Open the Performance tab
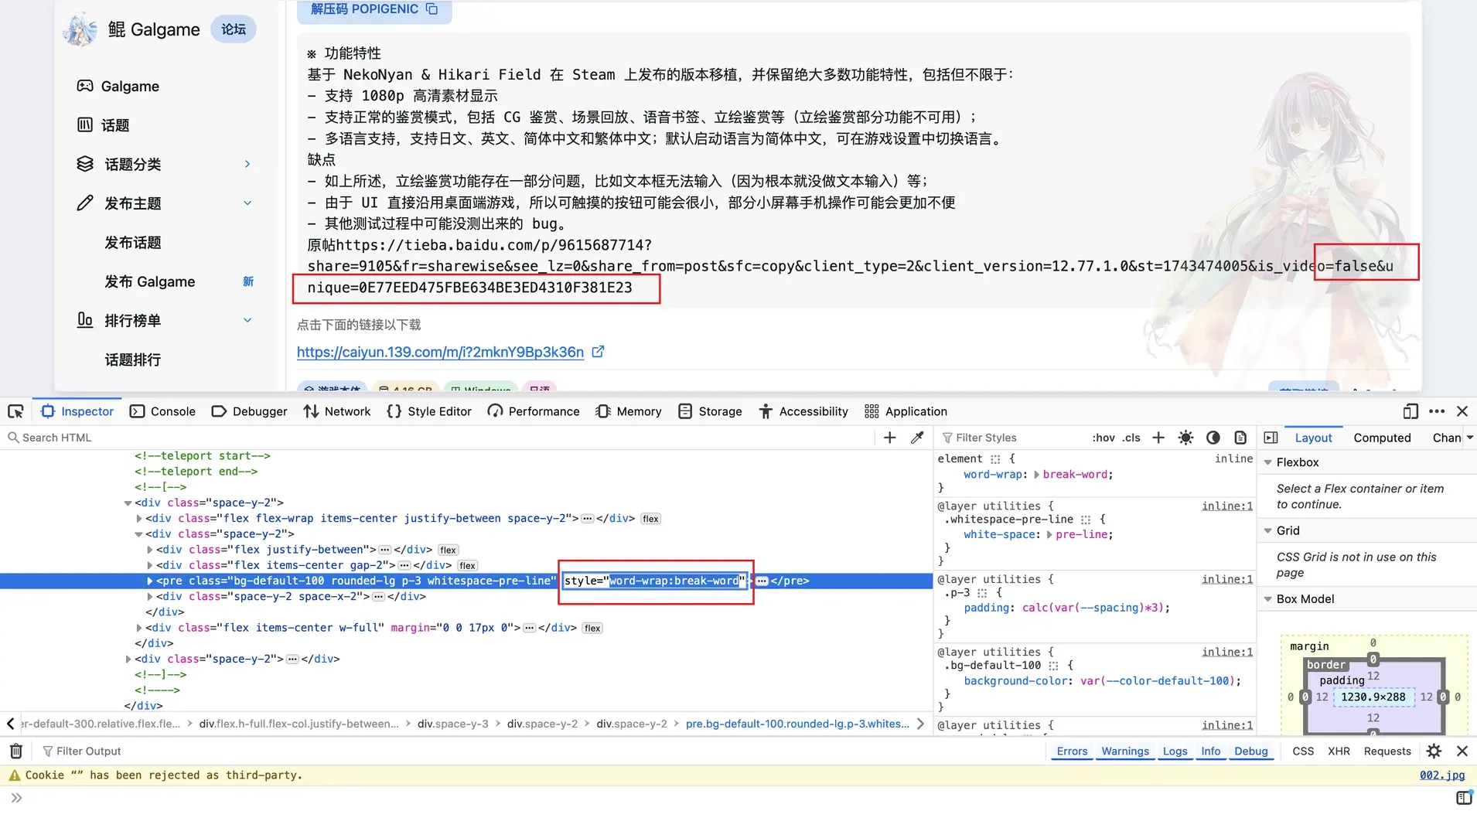1477x835 pixels. 534,411
